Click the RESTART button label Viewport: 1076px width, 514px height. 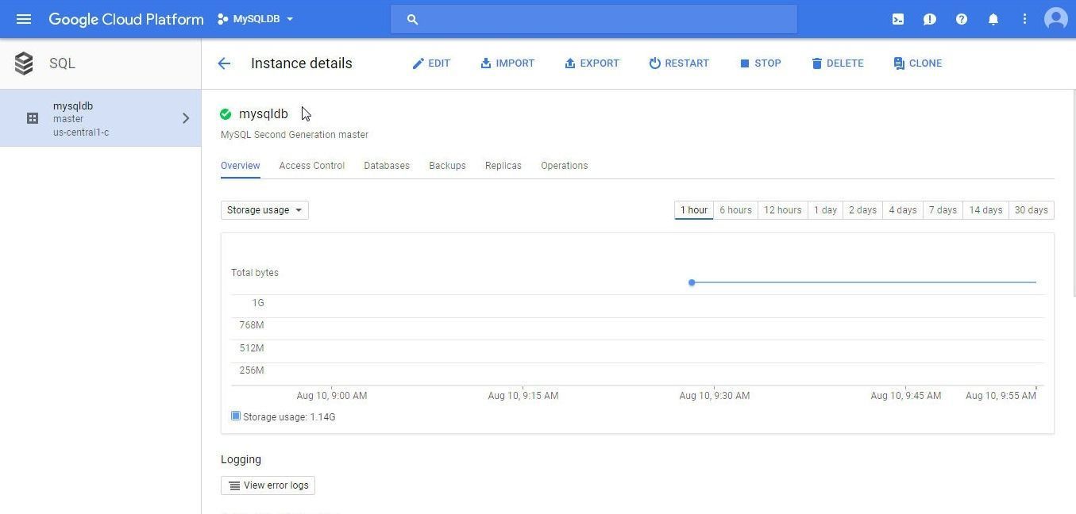tap(687, 63)
